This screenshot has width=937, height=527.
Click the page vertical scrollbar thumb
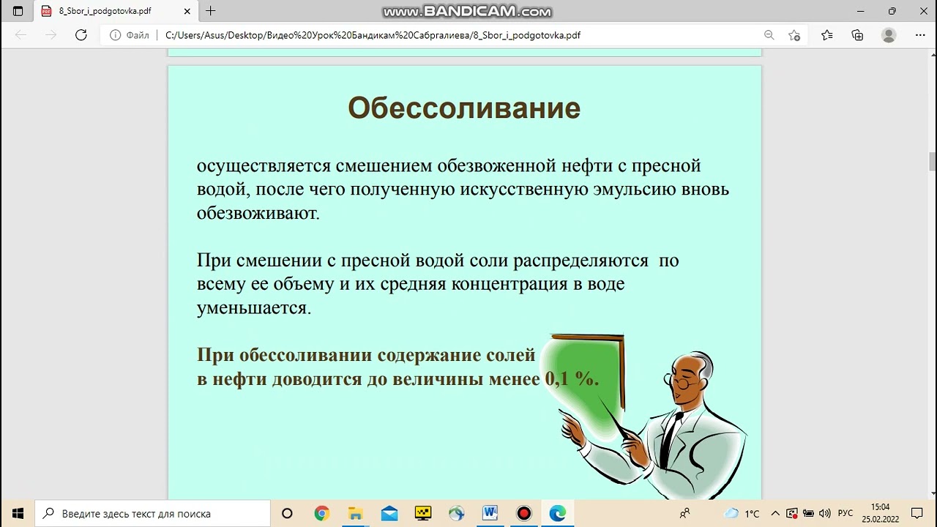click(932, 161)
